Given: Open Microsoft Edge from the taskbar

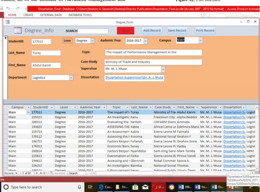Looking at the screenshot, I should click(x=101, y=187).
